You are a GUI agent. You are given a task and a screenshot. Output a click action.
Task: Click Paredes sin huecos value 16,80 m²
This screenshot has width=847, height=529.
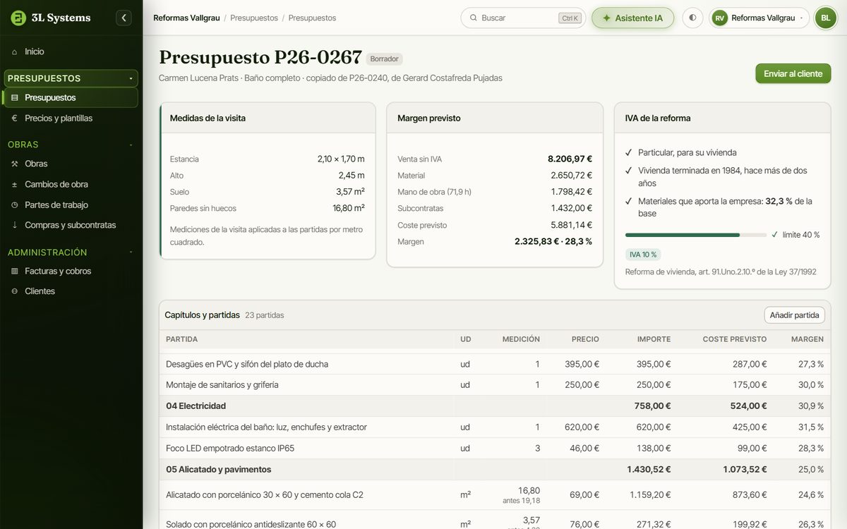point(349,208)
